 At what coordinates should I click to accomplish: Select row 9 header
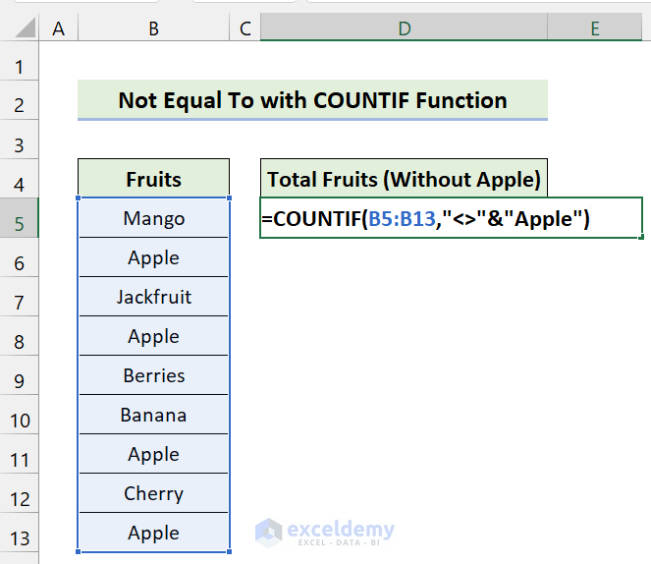point(21,380)
